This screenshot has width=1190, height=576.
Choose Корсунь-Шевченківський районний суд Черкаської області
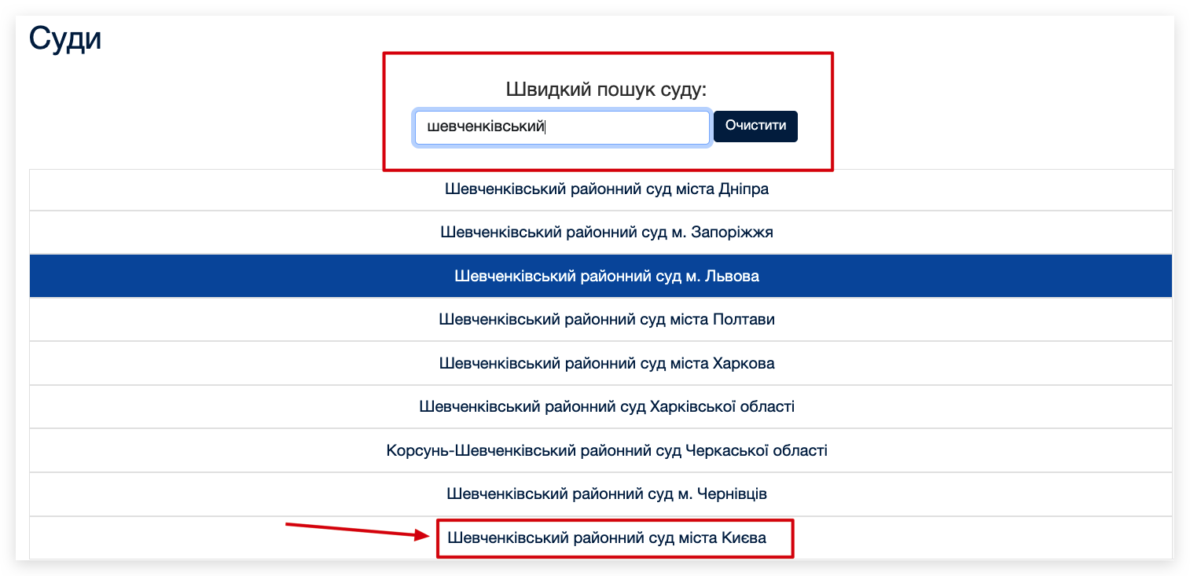click(x=606, y=451)
